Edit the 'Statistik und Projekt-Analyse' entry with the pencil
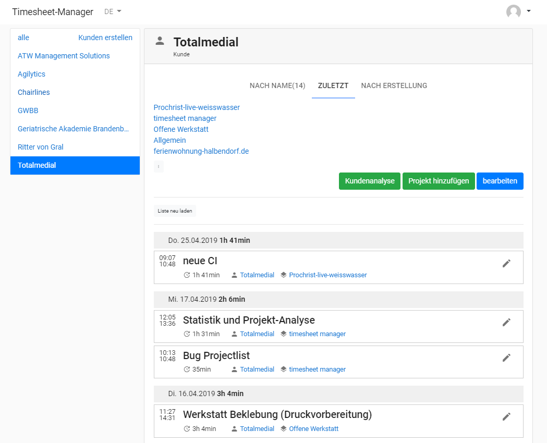Image resolution: width=547 pixels, height=443 pixels. pos(506,323)
